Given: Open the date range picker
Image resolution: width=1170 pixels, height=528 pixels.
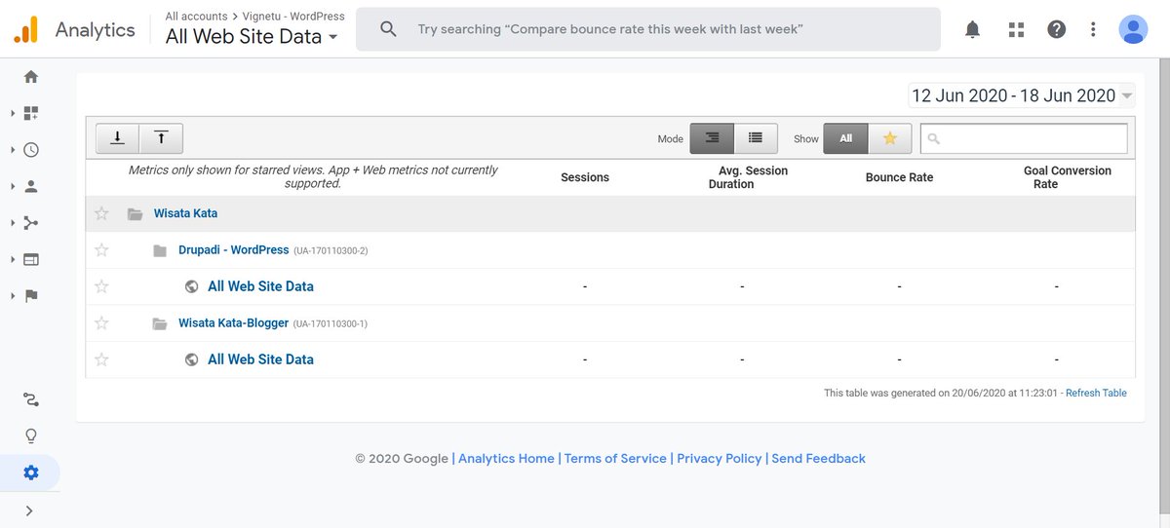Looking at the screenshot, I should click(1022, 95).
